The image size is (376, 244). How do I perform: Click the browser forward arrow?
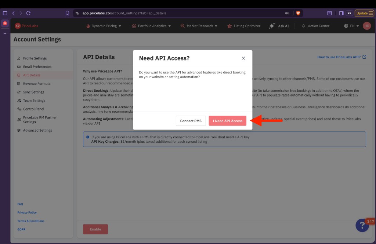[x=21, y=13]
